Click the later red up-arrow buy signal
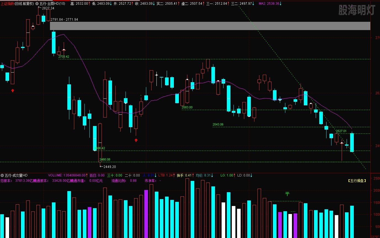The height and width of the screenshot is (238, 380). tap(136, 140)
